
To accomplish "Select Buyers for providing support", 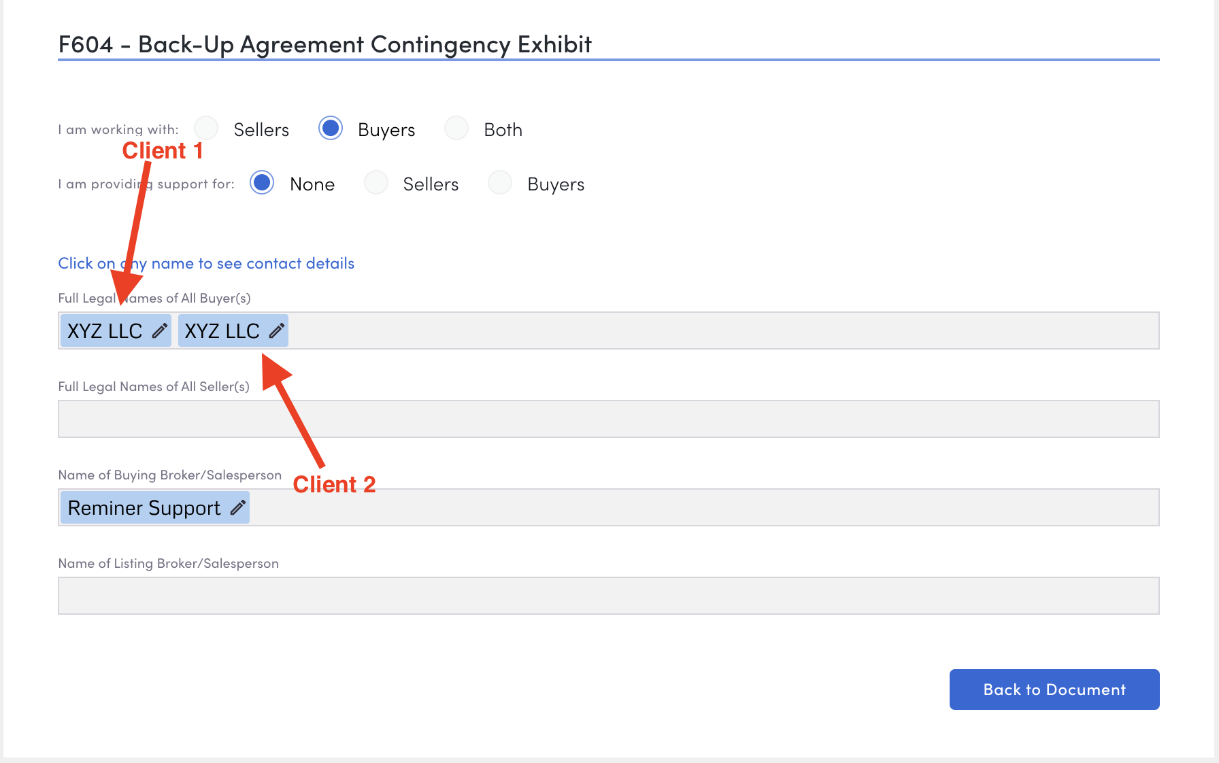I will click(500, 182).
